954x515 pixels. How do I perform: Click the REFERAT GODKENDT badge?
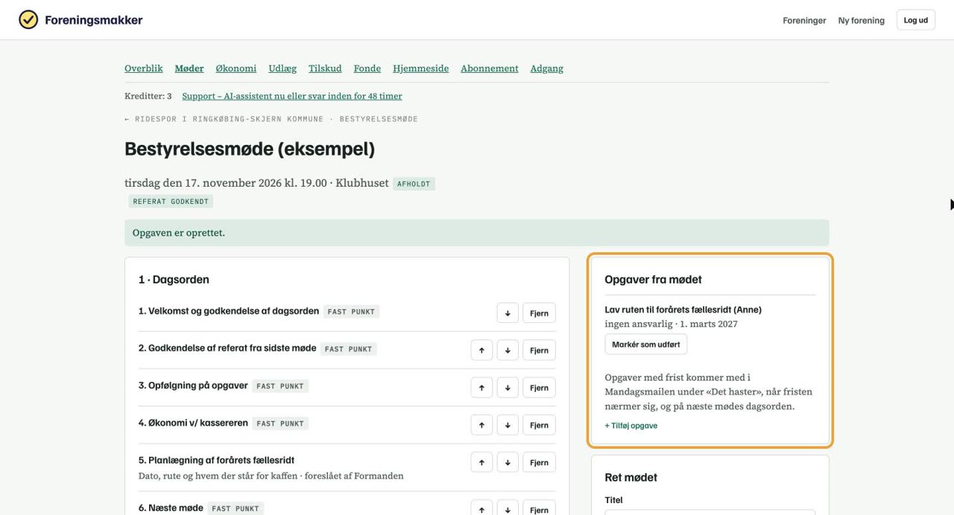(171, 202)
